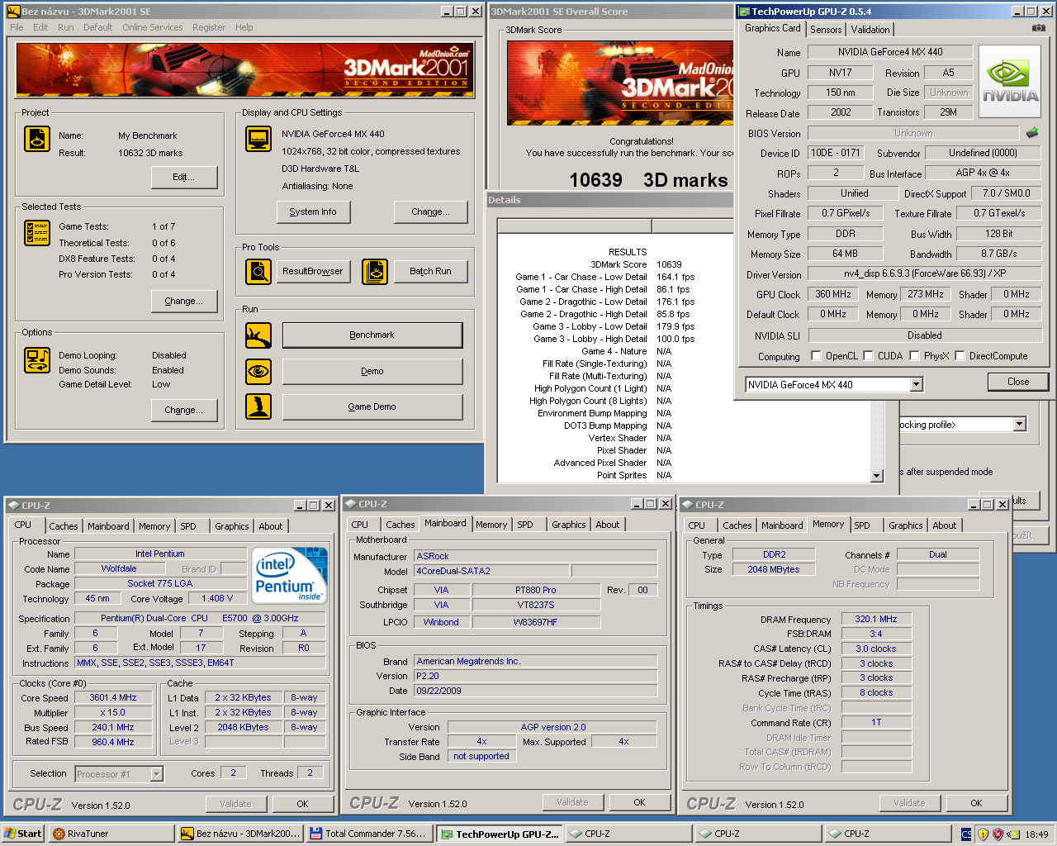Open the Help menu in 3DMark2001
The height and width of the screenshot is (846, 1057).
pyautogui.click(x=244, y=27)
